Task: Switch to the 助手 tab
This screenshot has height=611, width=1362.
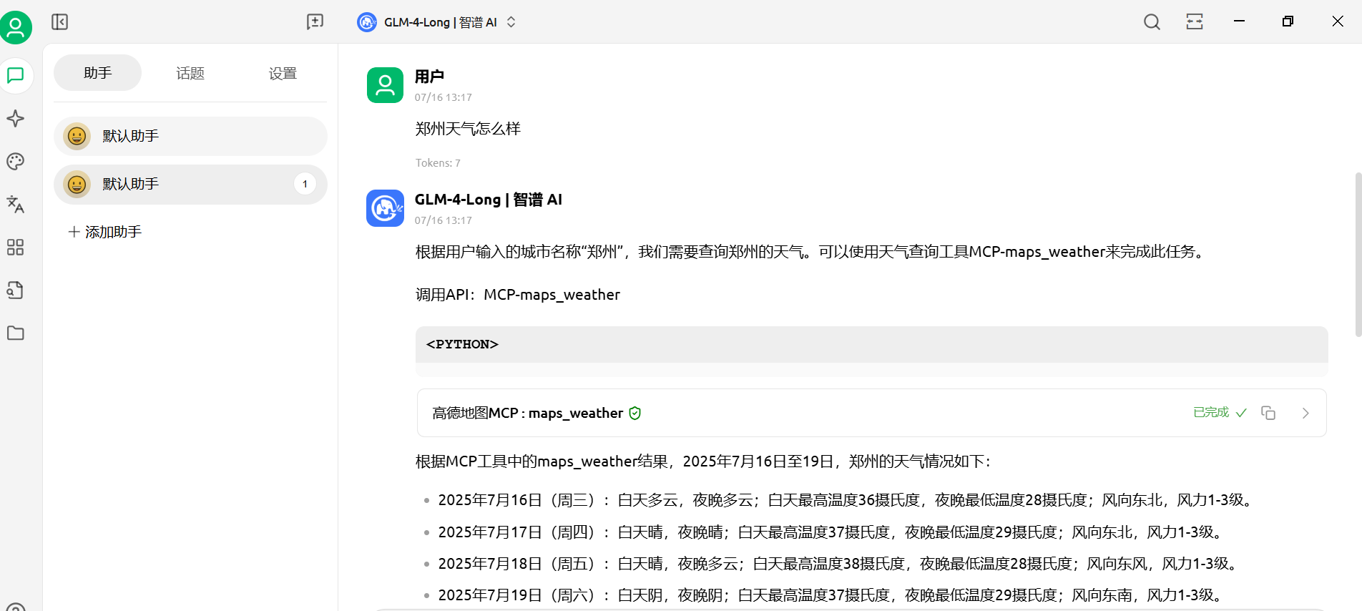Action: pos(98,73)
